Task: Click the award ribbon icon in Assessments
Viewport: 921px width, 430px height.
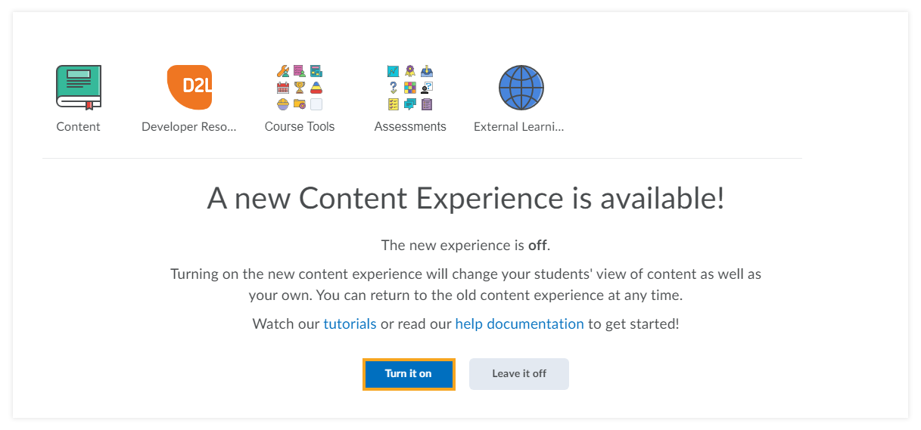Action: pos(410,71)
